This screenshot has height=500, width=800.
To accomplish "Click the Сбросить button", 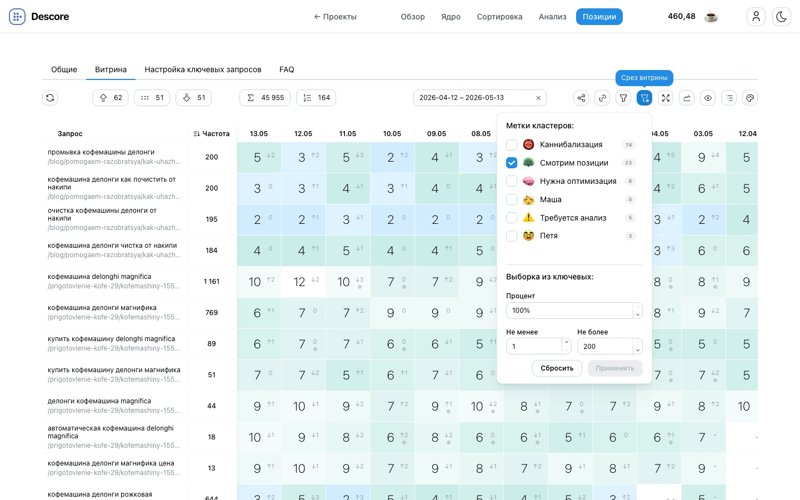I will coord(557,368).
